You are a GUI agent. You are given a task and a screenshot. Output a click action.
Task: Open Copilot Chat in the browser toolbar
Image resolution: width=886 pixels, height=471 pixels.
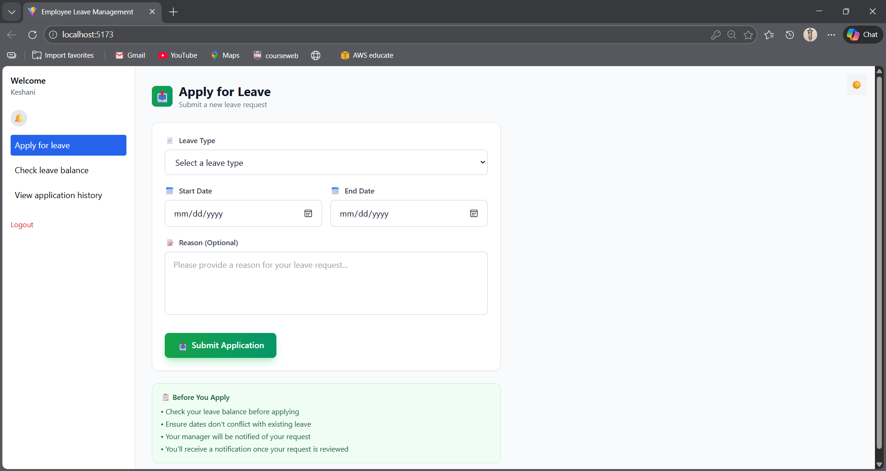point(862,34)
